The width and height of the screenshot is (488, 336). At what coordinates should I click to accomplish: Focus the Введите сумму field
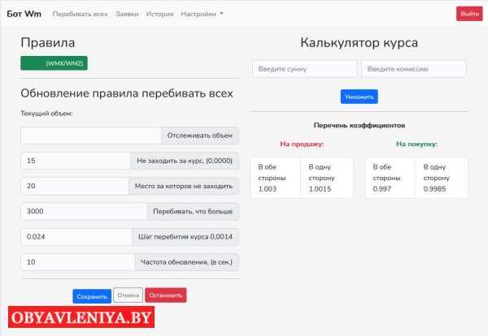[305, 69]
